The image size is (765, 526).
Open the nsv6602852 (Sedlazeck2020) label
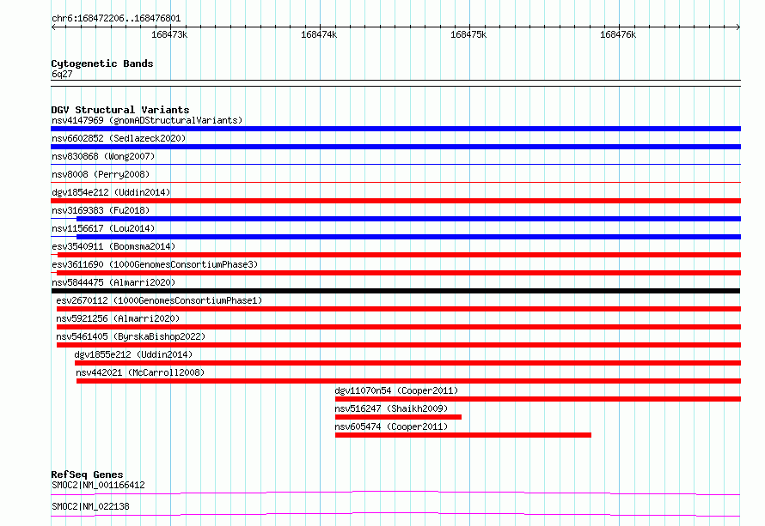(119, 138)
